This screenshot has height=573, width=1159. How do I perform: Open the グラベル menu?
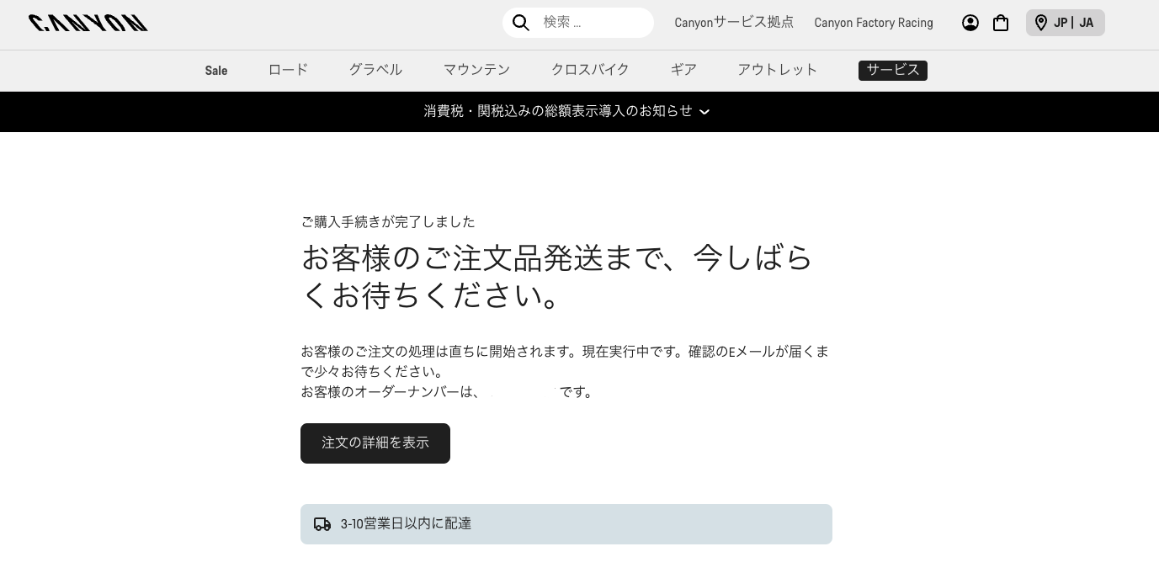tap(375, 70)
